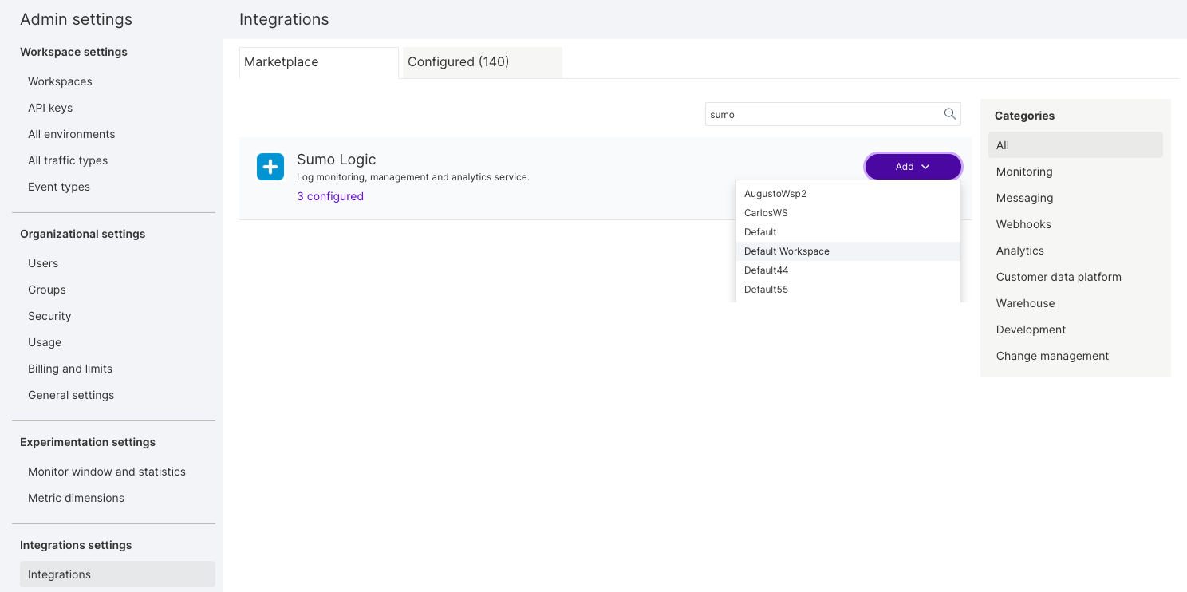1187x592 pixels.
Task: Filter by Change management category
Action: [1052, 356]
